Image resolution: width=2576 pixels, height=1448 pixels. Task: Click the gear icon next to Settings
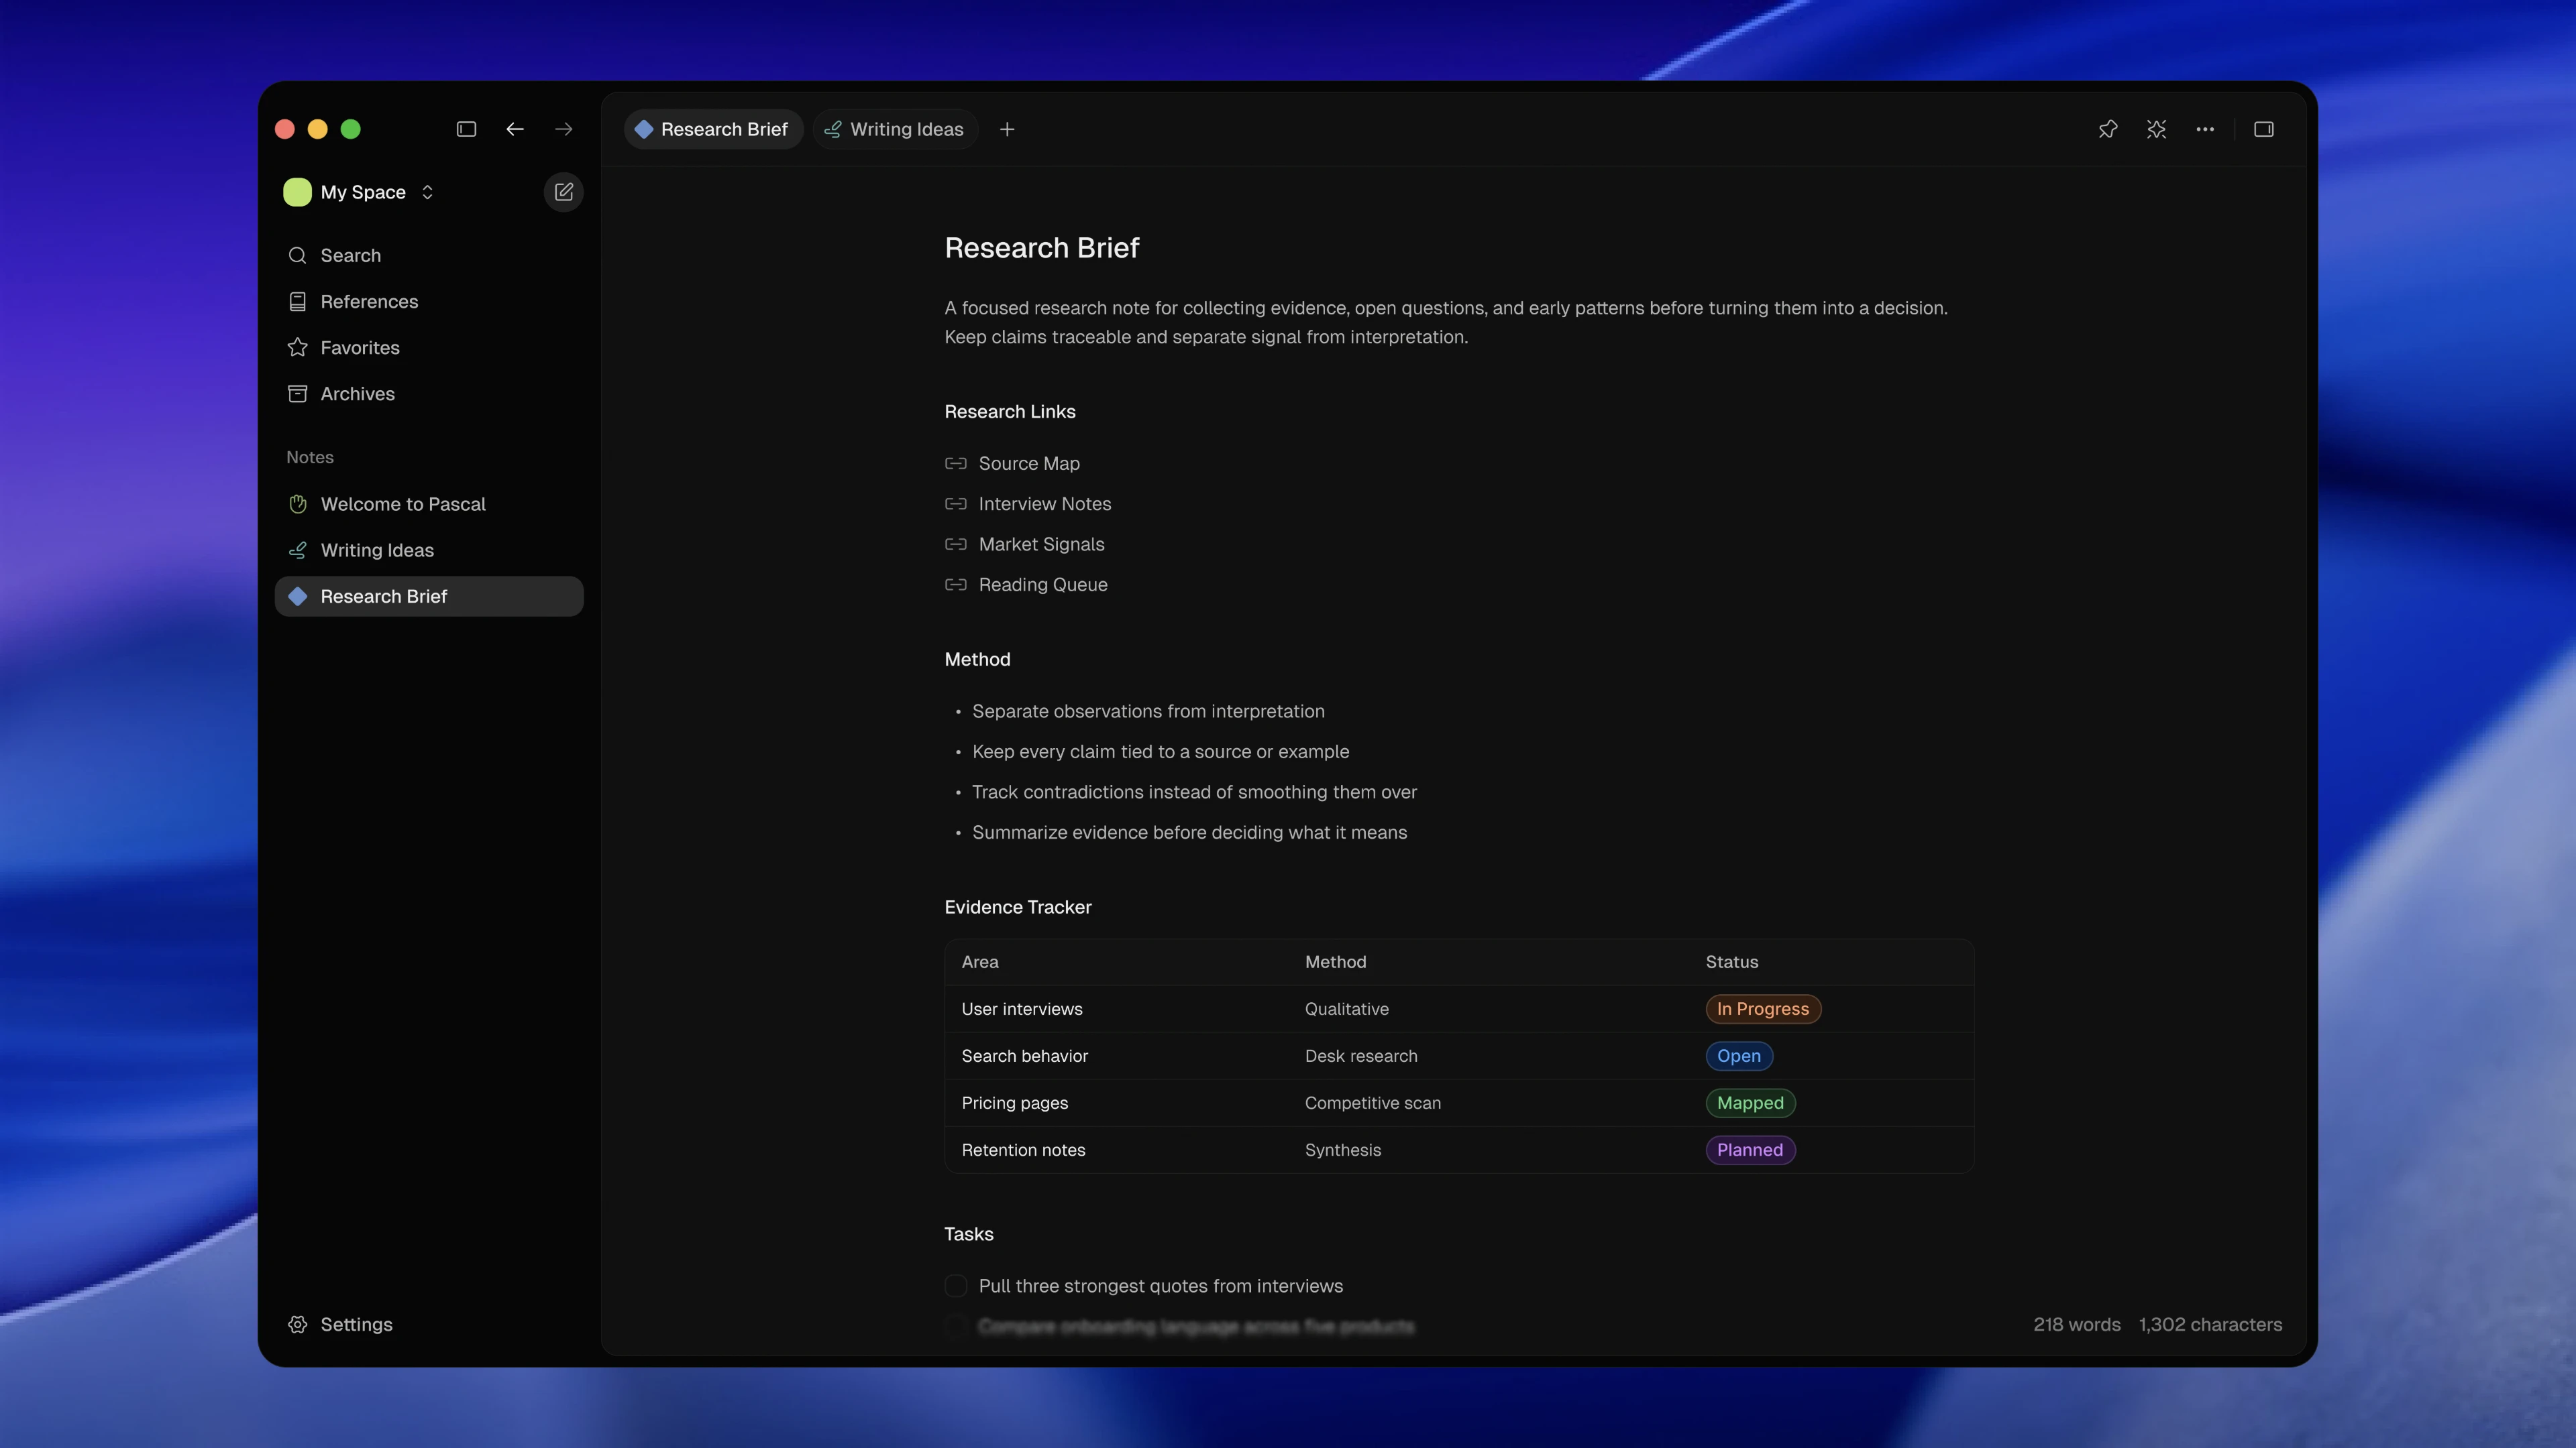click(297, 1324)
